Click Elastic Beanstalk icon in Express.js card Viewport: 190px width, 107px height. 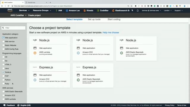(x=78, y=80)
